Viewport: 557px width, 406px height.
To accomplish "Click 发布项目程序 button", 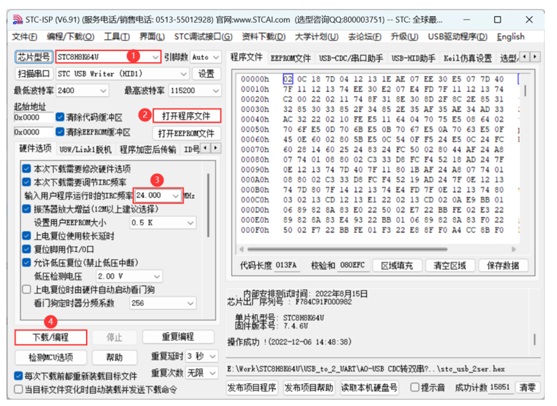I will 252,387.
